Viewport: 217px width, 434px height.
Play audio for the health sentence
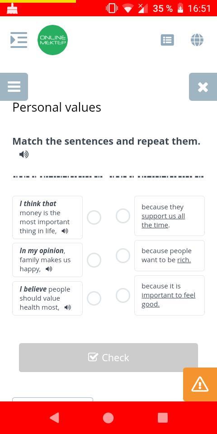(68, 307)
